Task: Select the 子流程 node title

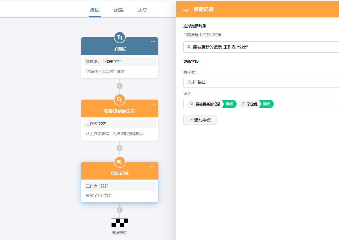Action: coord(119,49)
